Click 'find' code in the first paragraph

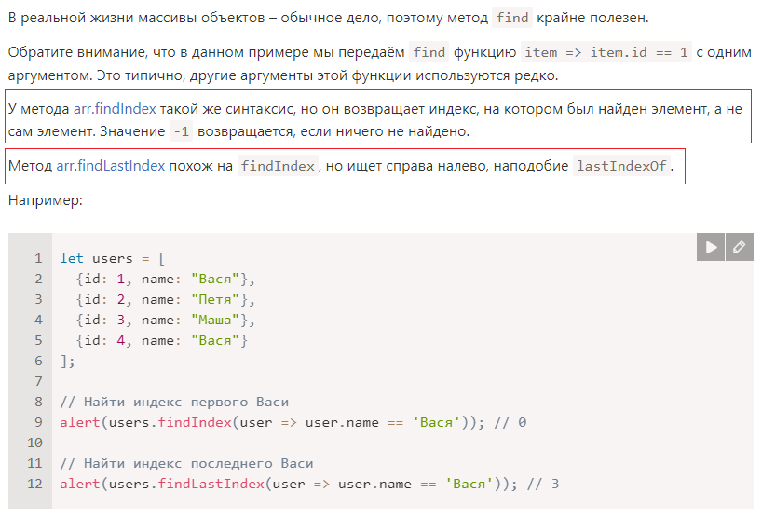511,18
